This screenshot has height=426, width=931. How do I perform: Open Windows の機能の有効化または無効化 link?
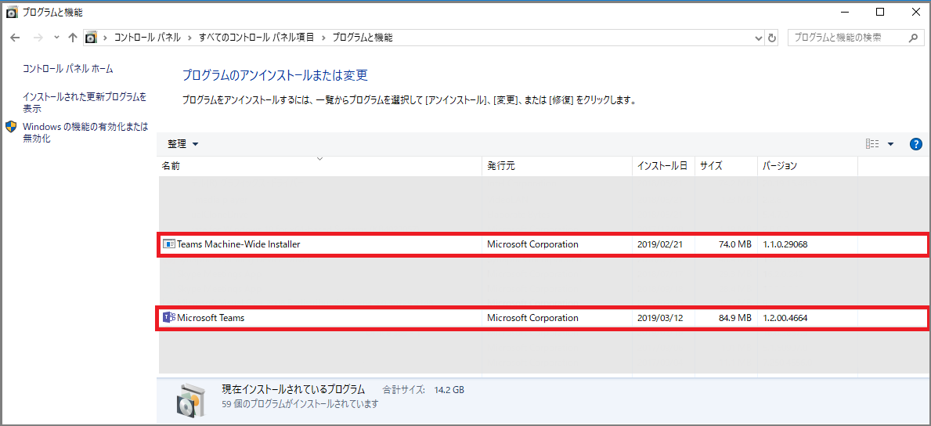85,132
